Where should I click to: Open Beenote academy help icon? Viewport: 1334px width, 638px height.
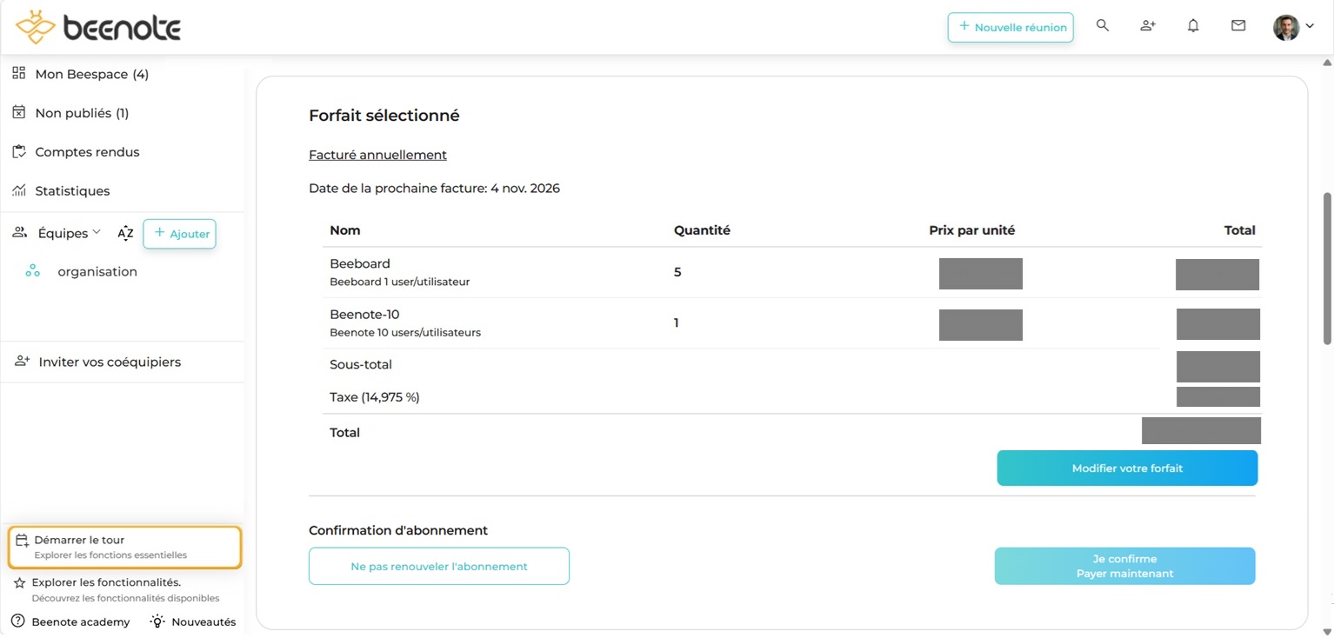coord(18,621)
